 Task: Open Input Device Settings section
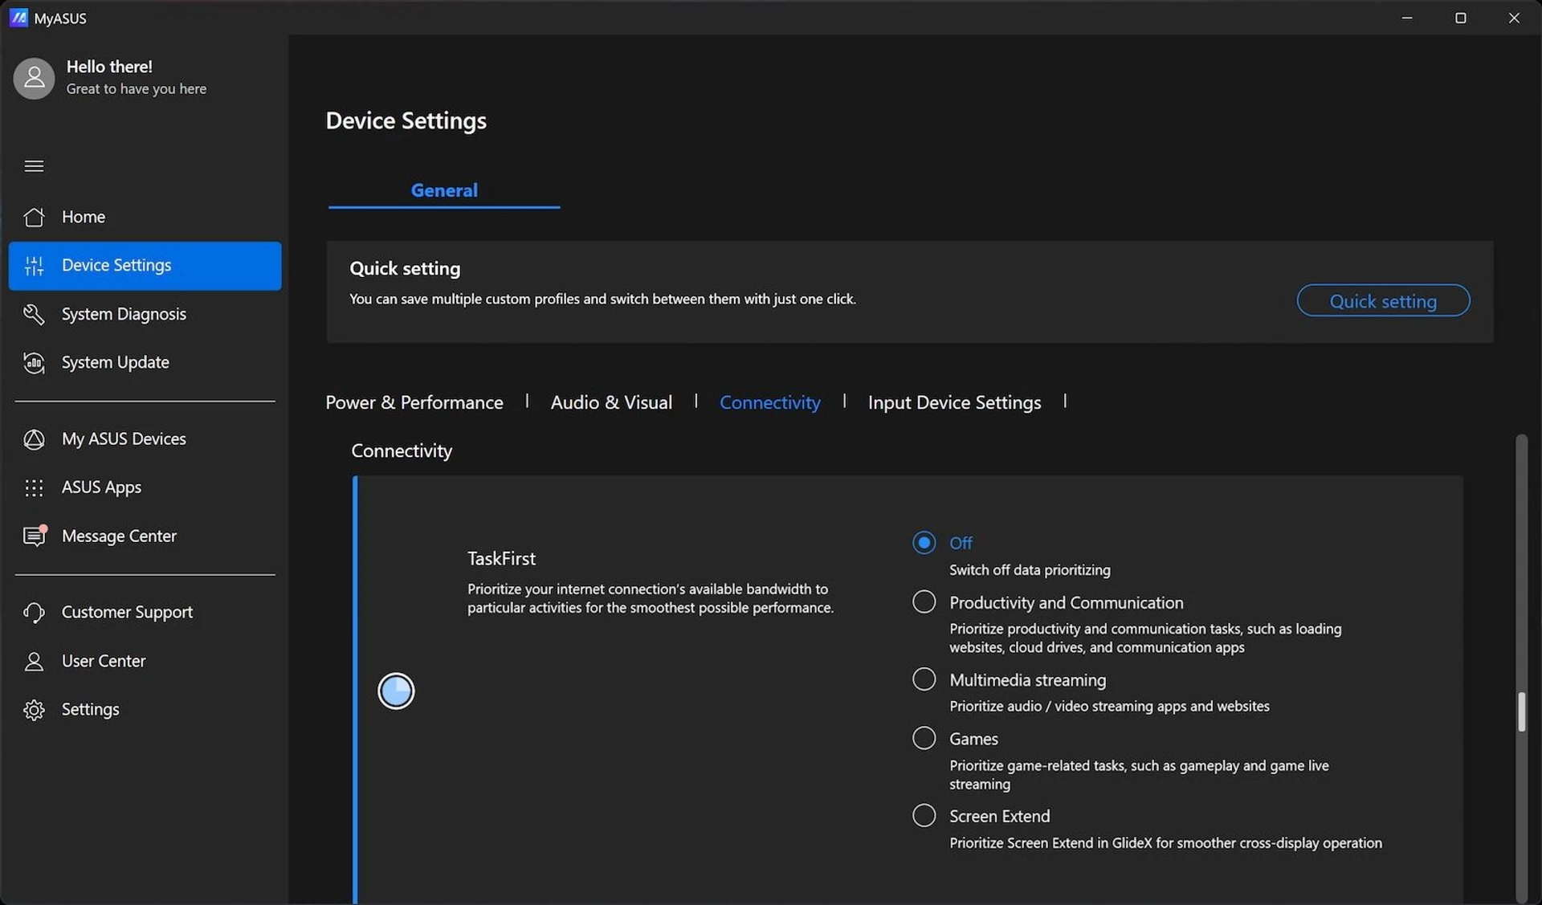pyautogui.click(x=954, y=402)
